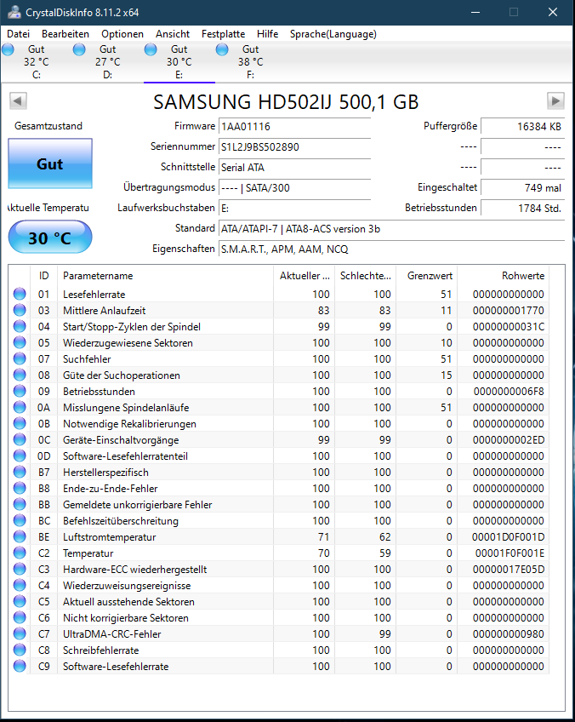Click status orb for UltraDMA-CRC-Fehler row

coord(20,634)
